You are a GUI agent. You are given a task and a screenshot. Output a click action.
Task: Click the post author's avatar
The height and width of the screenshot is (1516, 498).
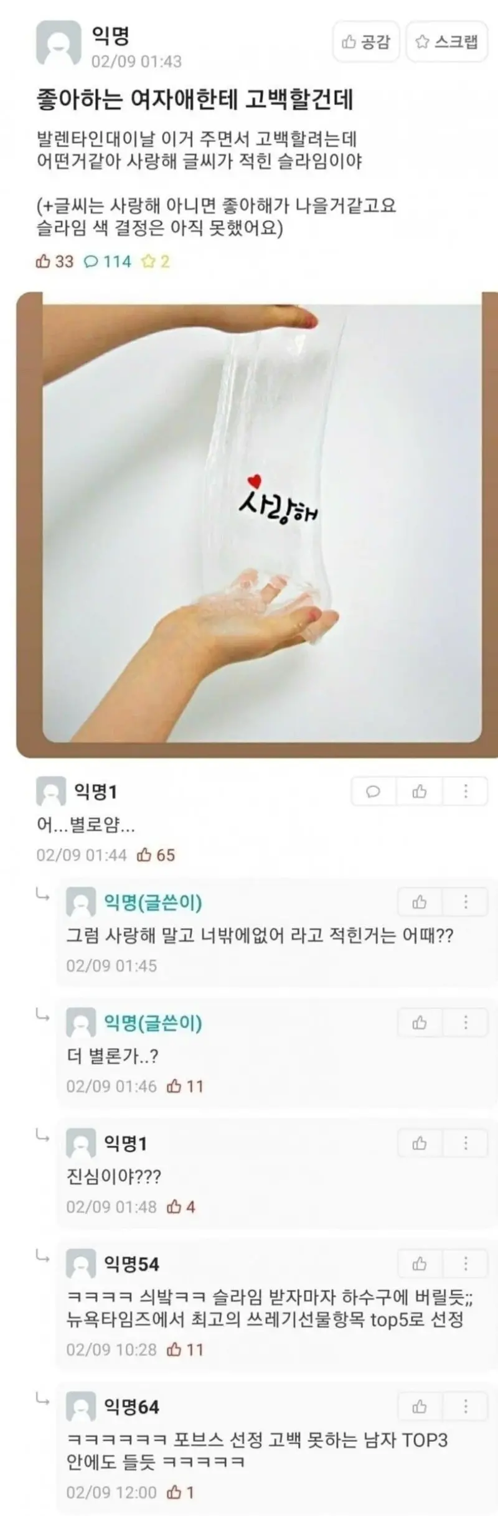tap(59, 43)
